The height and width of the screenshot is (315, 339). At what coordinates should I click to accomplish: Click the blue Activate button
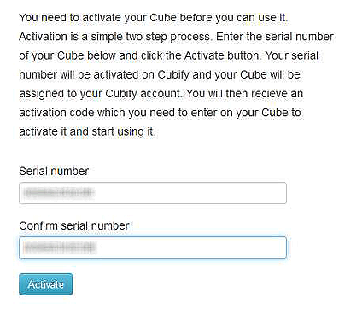point(45,284)
